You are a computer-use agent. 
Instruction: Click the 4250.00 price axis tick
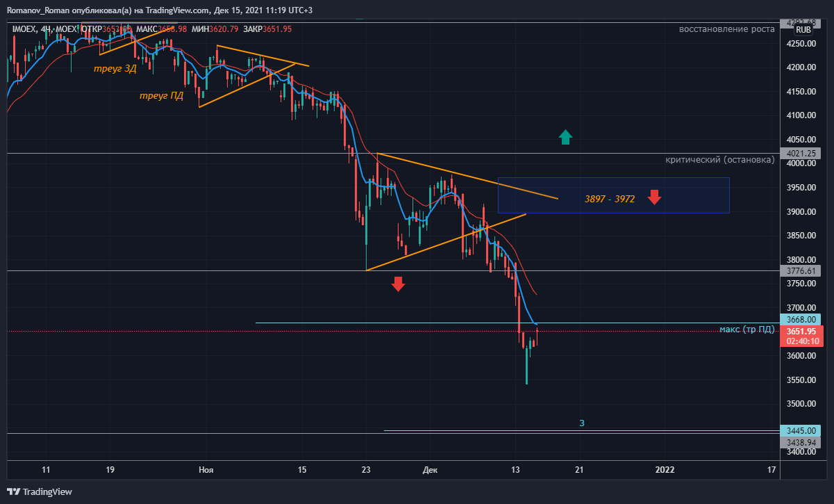(x=801, y=44)
